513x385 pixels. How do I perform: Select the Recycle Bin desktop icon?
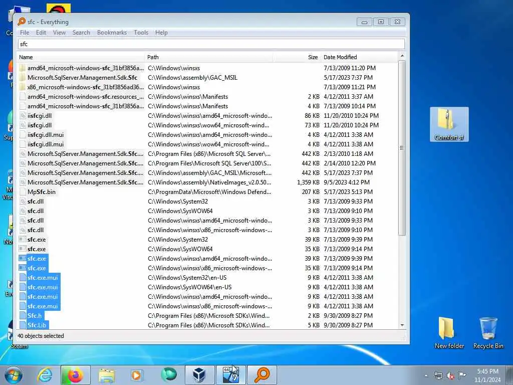(x=488, y=332)
